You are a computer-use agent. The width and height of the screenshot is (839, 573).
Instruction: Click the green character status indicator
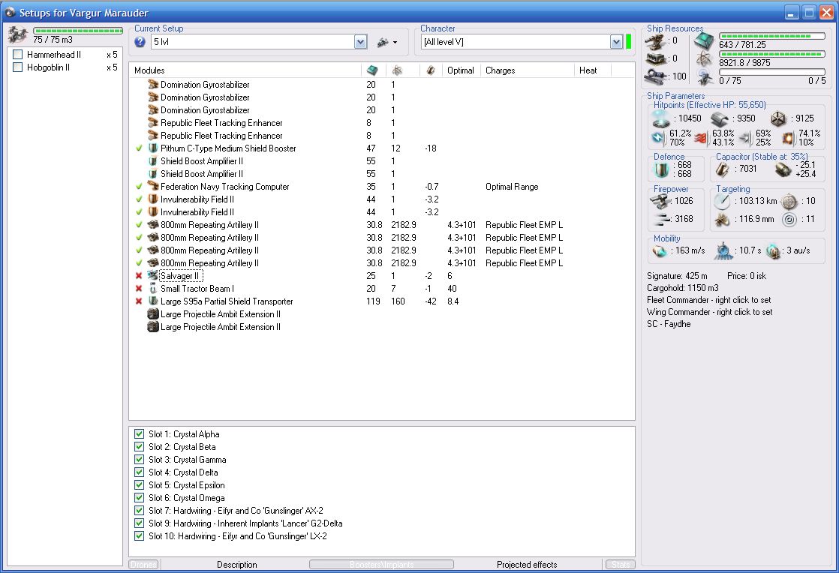(x=629, y=42)
